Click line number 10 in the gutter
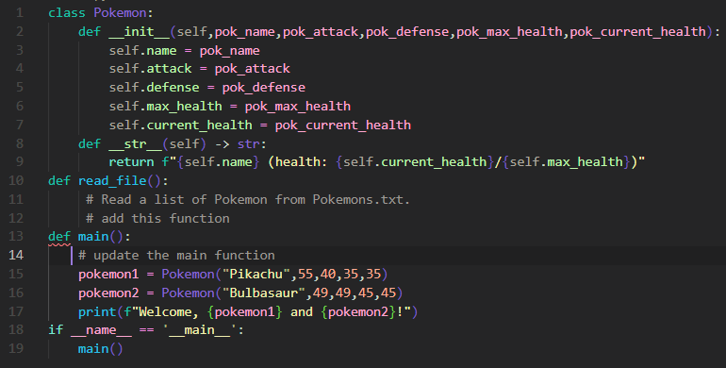The height and width of the screenshot is (368, 726). click(16, 180)
